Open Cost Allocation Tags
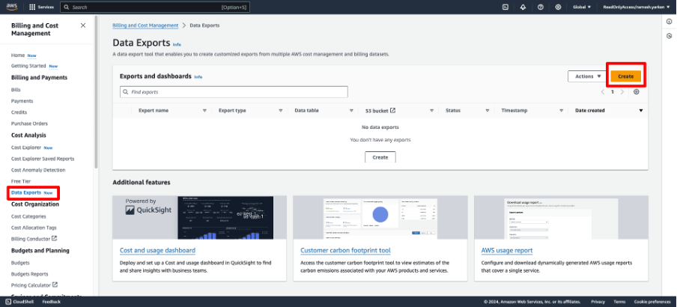The width and height of the screenshot is (677, 307). (34, 228)
